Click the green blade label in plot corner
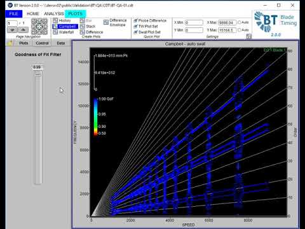The image size is (305, 229). pos(274,50)
